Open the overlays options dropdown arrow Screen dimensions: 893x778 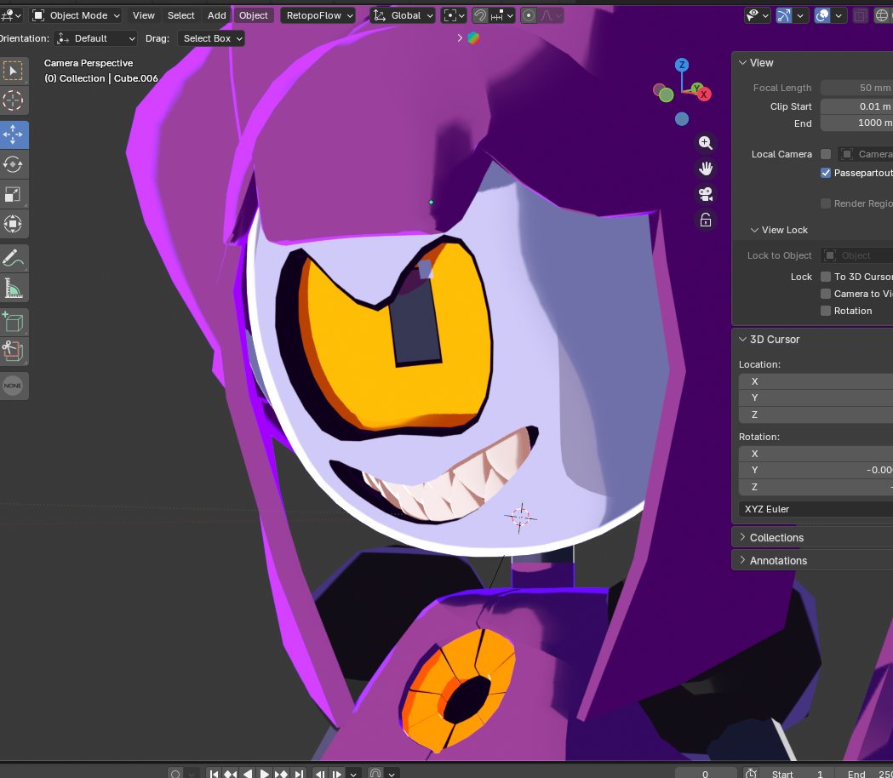(839, 15)
